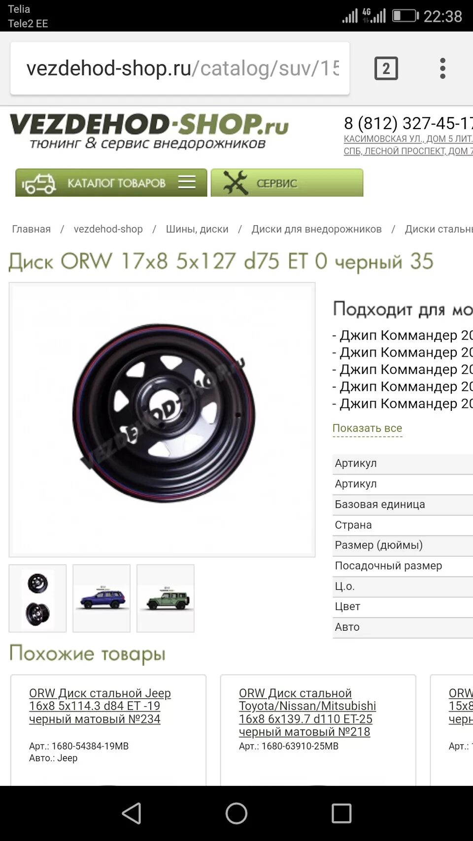Click the VEZDEHOD-SHOP.ru logo
Viewport: 473px width, 841px height.
coord(149,131)
